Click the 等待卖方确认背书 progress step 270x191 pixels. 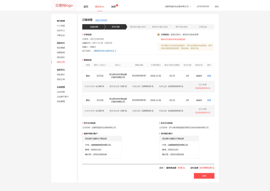point(138,27)
